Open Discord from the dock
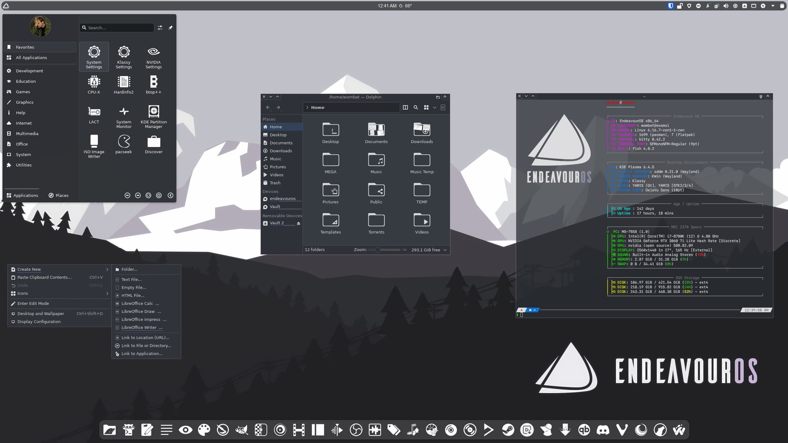Viewport: 788px width, 443px height. pos(603,430)
